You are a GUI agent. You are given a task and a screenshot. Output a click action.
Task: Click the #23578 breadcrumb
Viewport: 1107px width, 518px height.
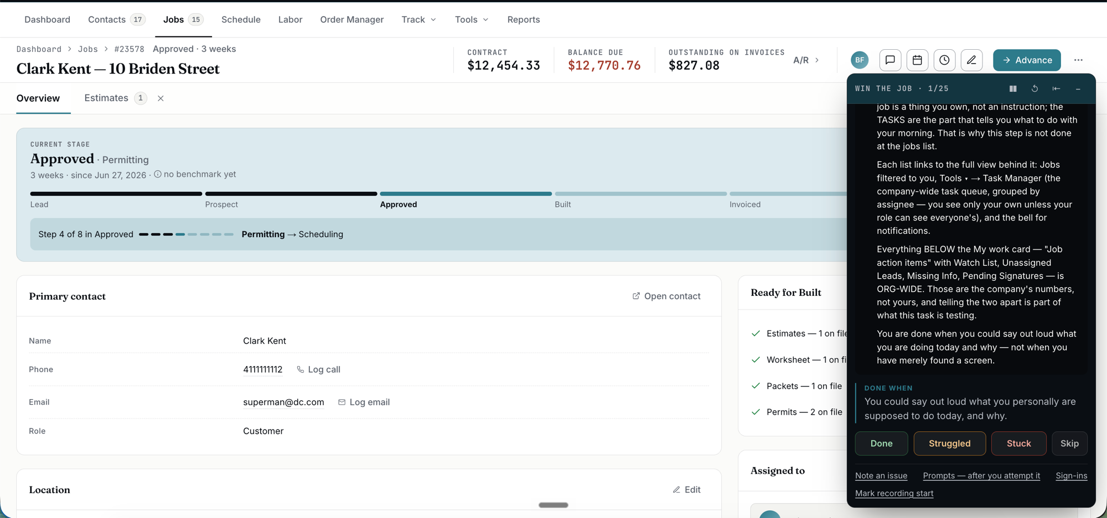pyautogui.click(x=129, y=49)
